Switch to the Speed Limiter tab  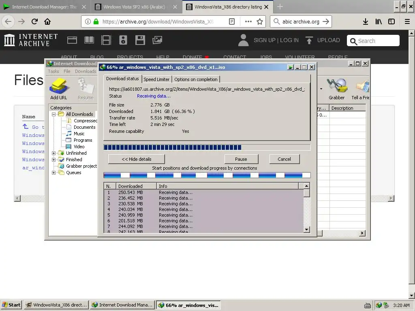coord(156,79)
